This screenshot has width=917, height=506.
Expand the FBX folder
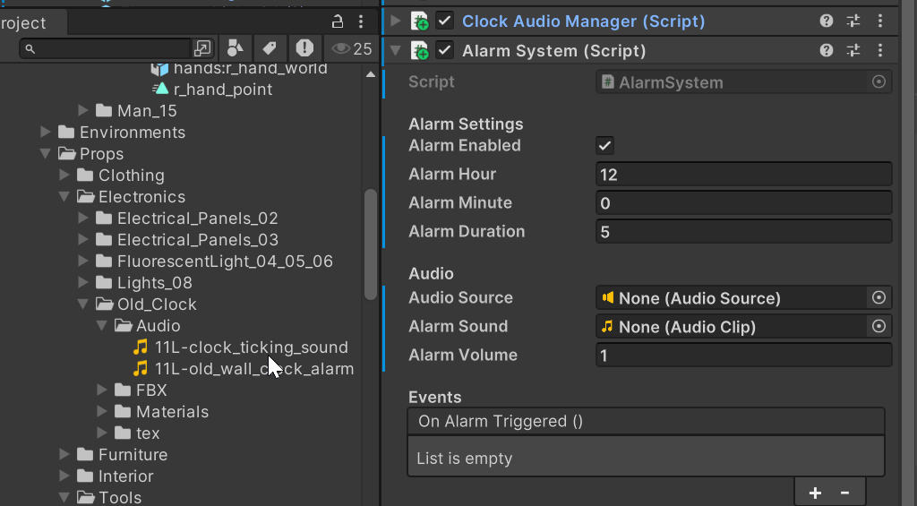coord(102,390)
